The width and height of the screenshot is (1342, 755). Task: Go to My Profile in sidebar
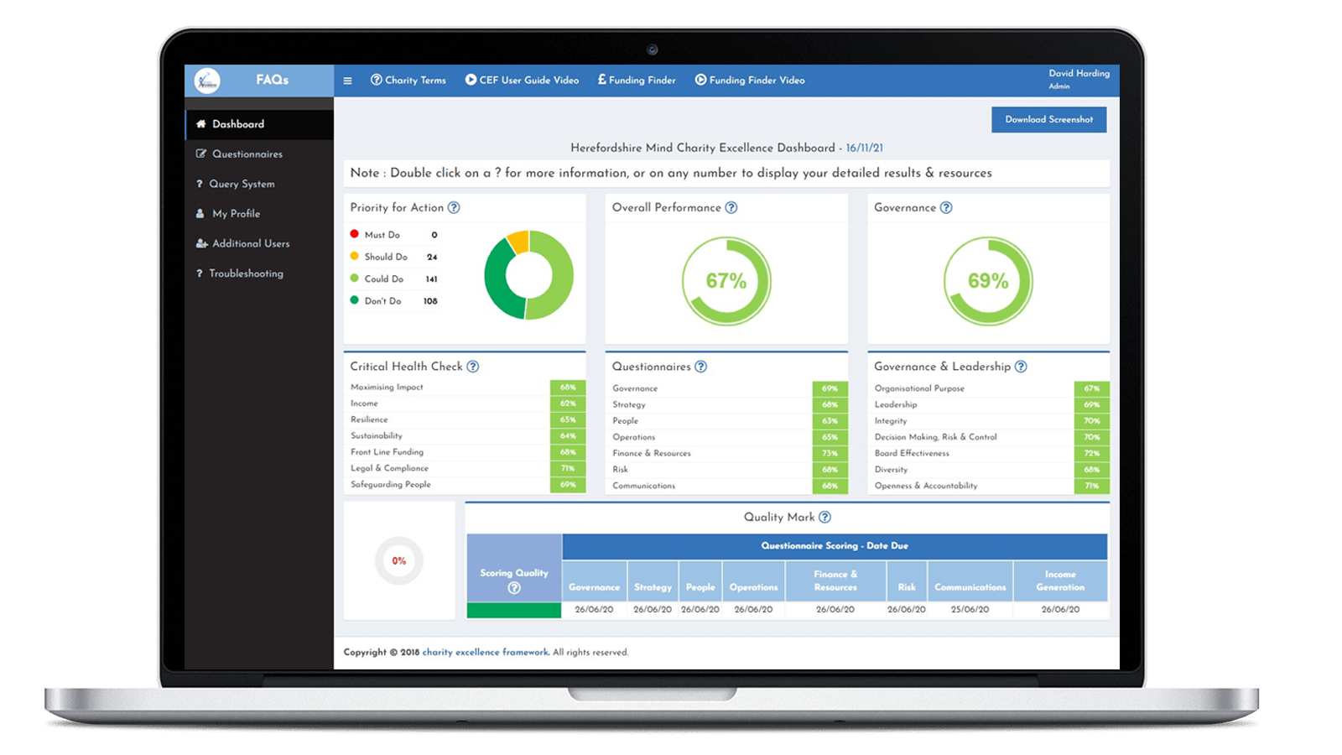pyautogui.click(x=236, y=214)
